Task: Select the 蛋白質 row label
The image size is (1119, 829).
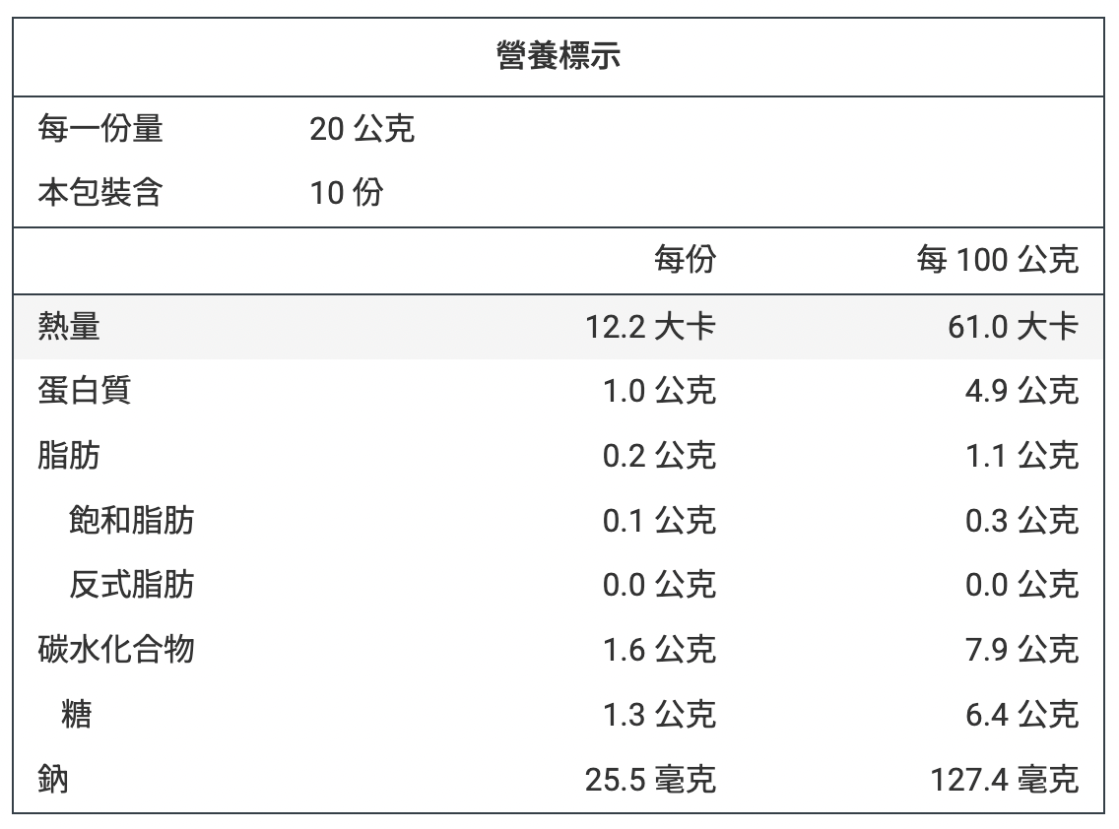Action: click(x=85, y=391)
